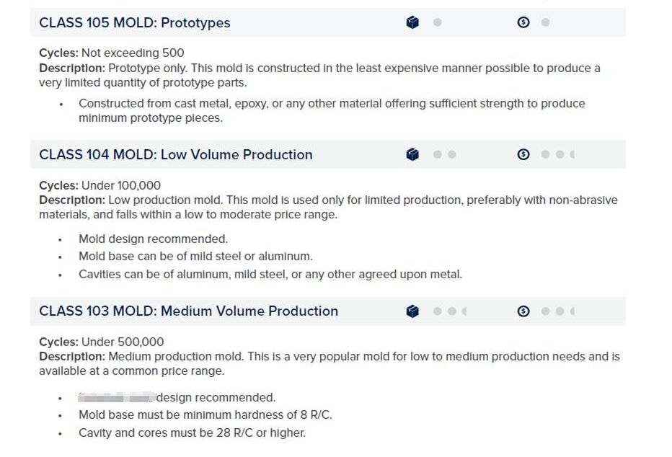Select the CLASS 105 MOLD: Prototypes heading

[x=135, y=22]
